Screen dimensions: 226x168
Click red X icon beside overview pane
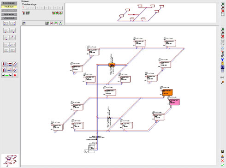pyautogui.click(x=222, y=11)
